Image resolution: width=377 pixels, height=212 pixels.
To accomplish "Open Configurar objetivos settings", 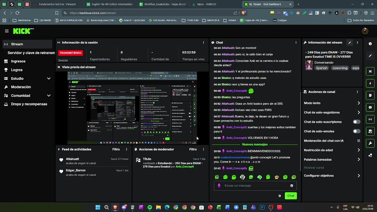I will (x=332, y=176).
